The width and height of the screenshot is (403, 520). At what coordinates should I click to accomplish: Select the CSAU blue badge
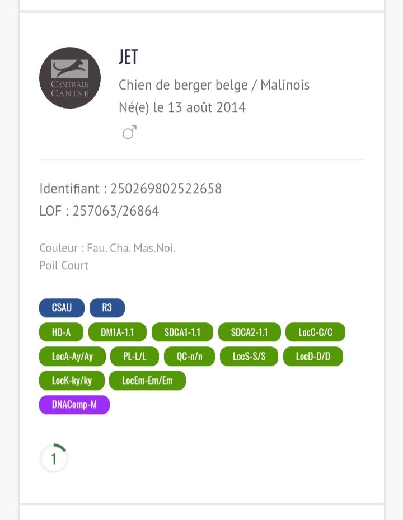62,308
